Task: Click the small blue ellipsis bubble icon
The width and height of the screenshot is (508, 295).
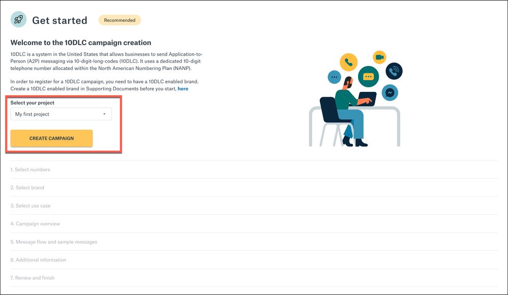Action: click(334, 77)
